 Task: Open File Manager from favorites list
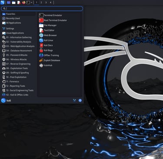[60, 25]
